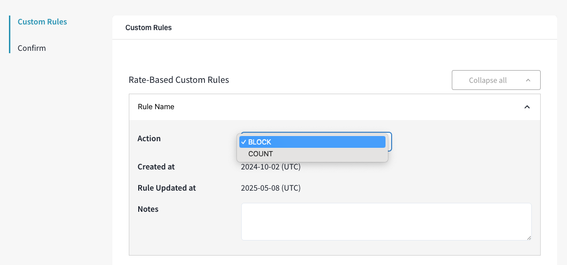Collapse the Rule Name accordion chevron
The width and height of the screenshot is (567, 265).
(527, 107)
